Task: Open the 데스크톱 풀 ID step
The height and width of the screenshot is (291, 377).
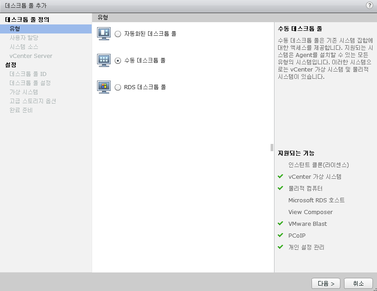Action: coord(28,74)
